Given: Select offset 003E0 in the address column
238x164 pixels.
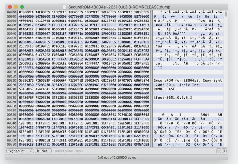Looking at the screenshot, I should [x=12, y=144].
